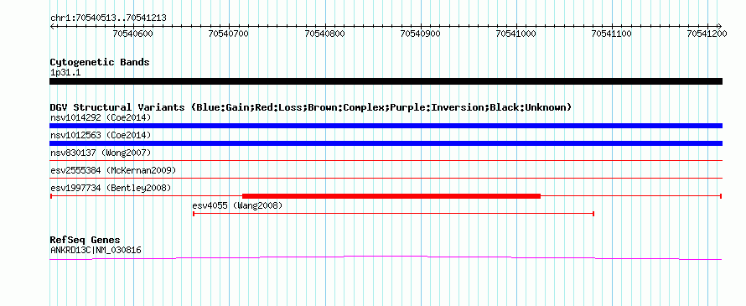Click the 1p31.1 band label

[x=65, y=73]
